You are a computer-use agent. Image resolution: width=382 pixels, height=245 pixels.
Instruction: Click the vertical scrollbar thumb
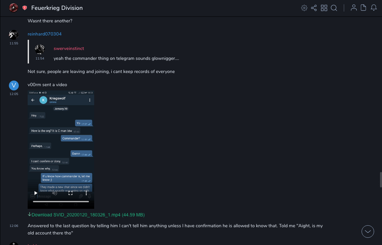pos(380,179)
